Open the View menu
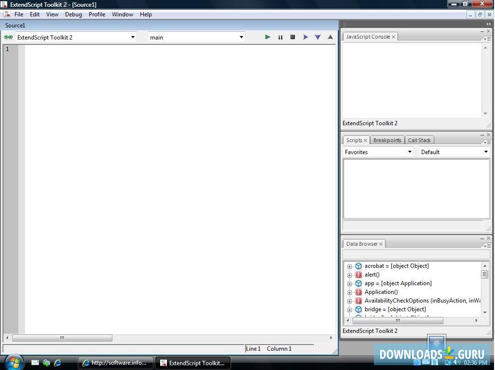Screen dimensions: 495x370 [x=52, y=14]
